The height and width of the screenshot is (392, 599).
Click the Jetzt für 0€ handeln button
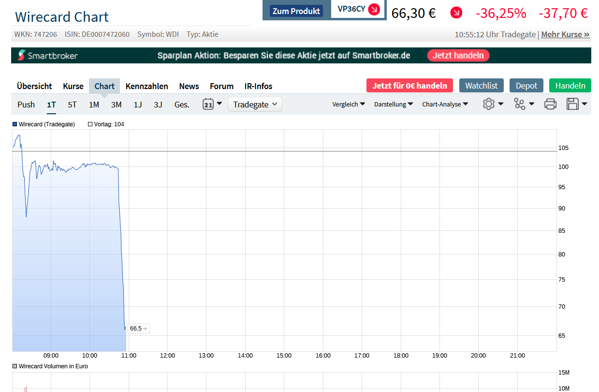[x=409, y=85]
